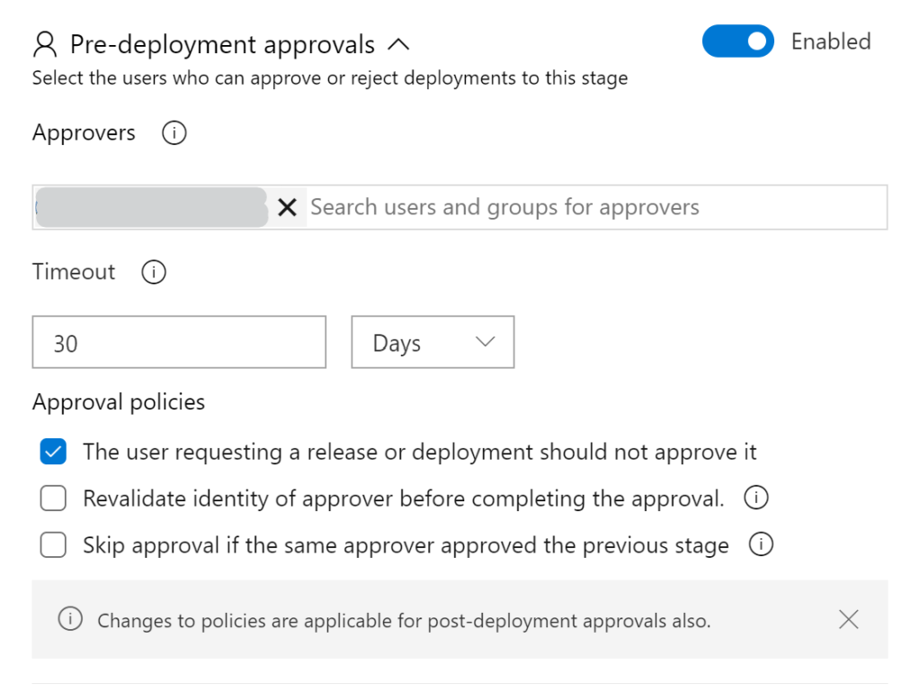This screenshot has height=693, width=920.
Task: Click the search users and groups field
Action: [594, 208]
